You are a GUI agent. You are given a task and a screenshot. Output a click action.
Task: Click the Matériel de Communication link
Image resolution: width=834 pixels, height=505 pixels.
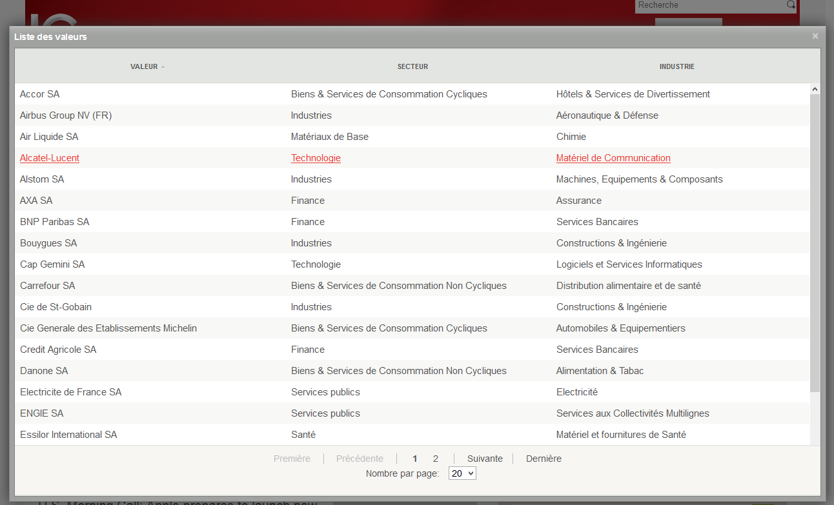click(613, 158)
